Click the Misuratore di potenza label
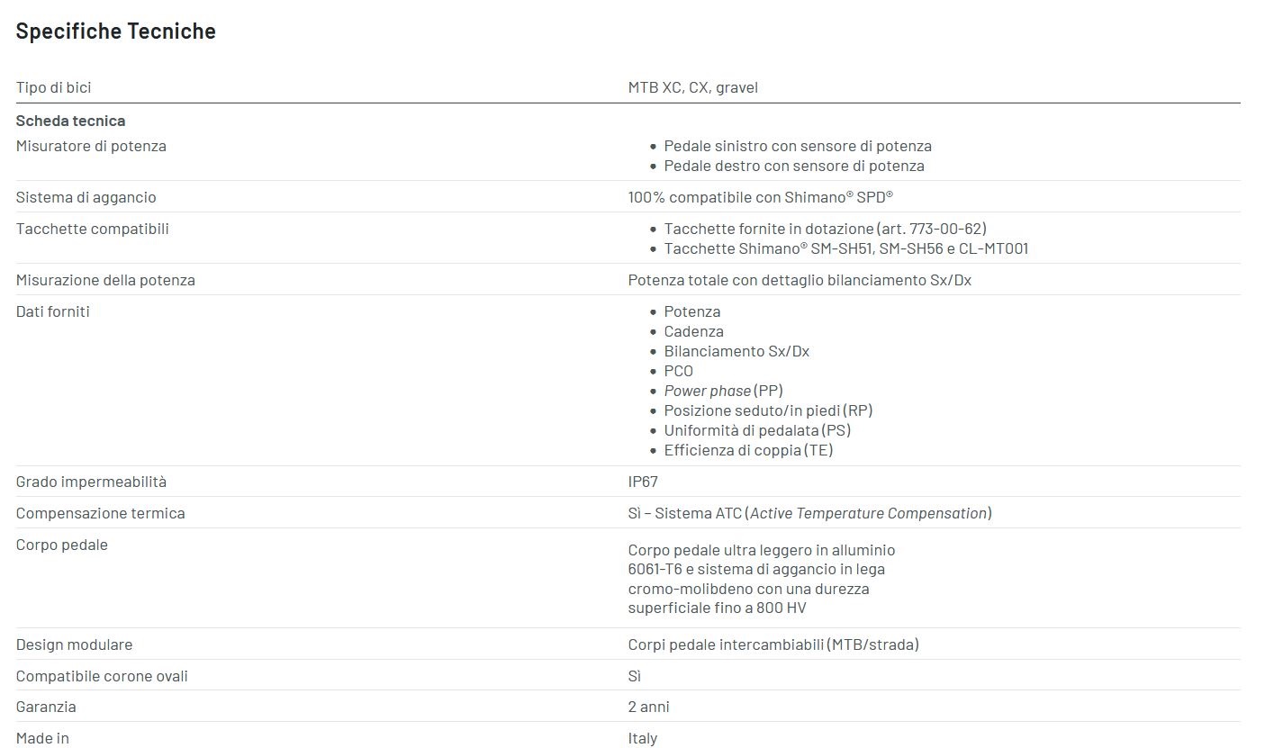The width and height of the screenshot is (1265, 748). coord(91,146)
